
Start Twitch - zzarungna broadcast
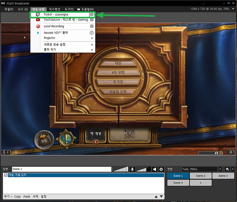56,15
